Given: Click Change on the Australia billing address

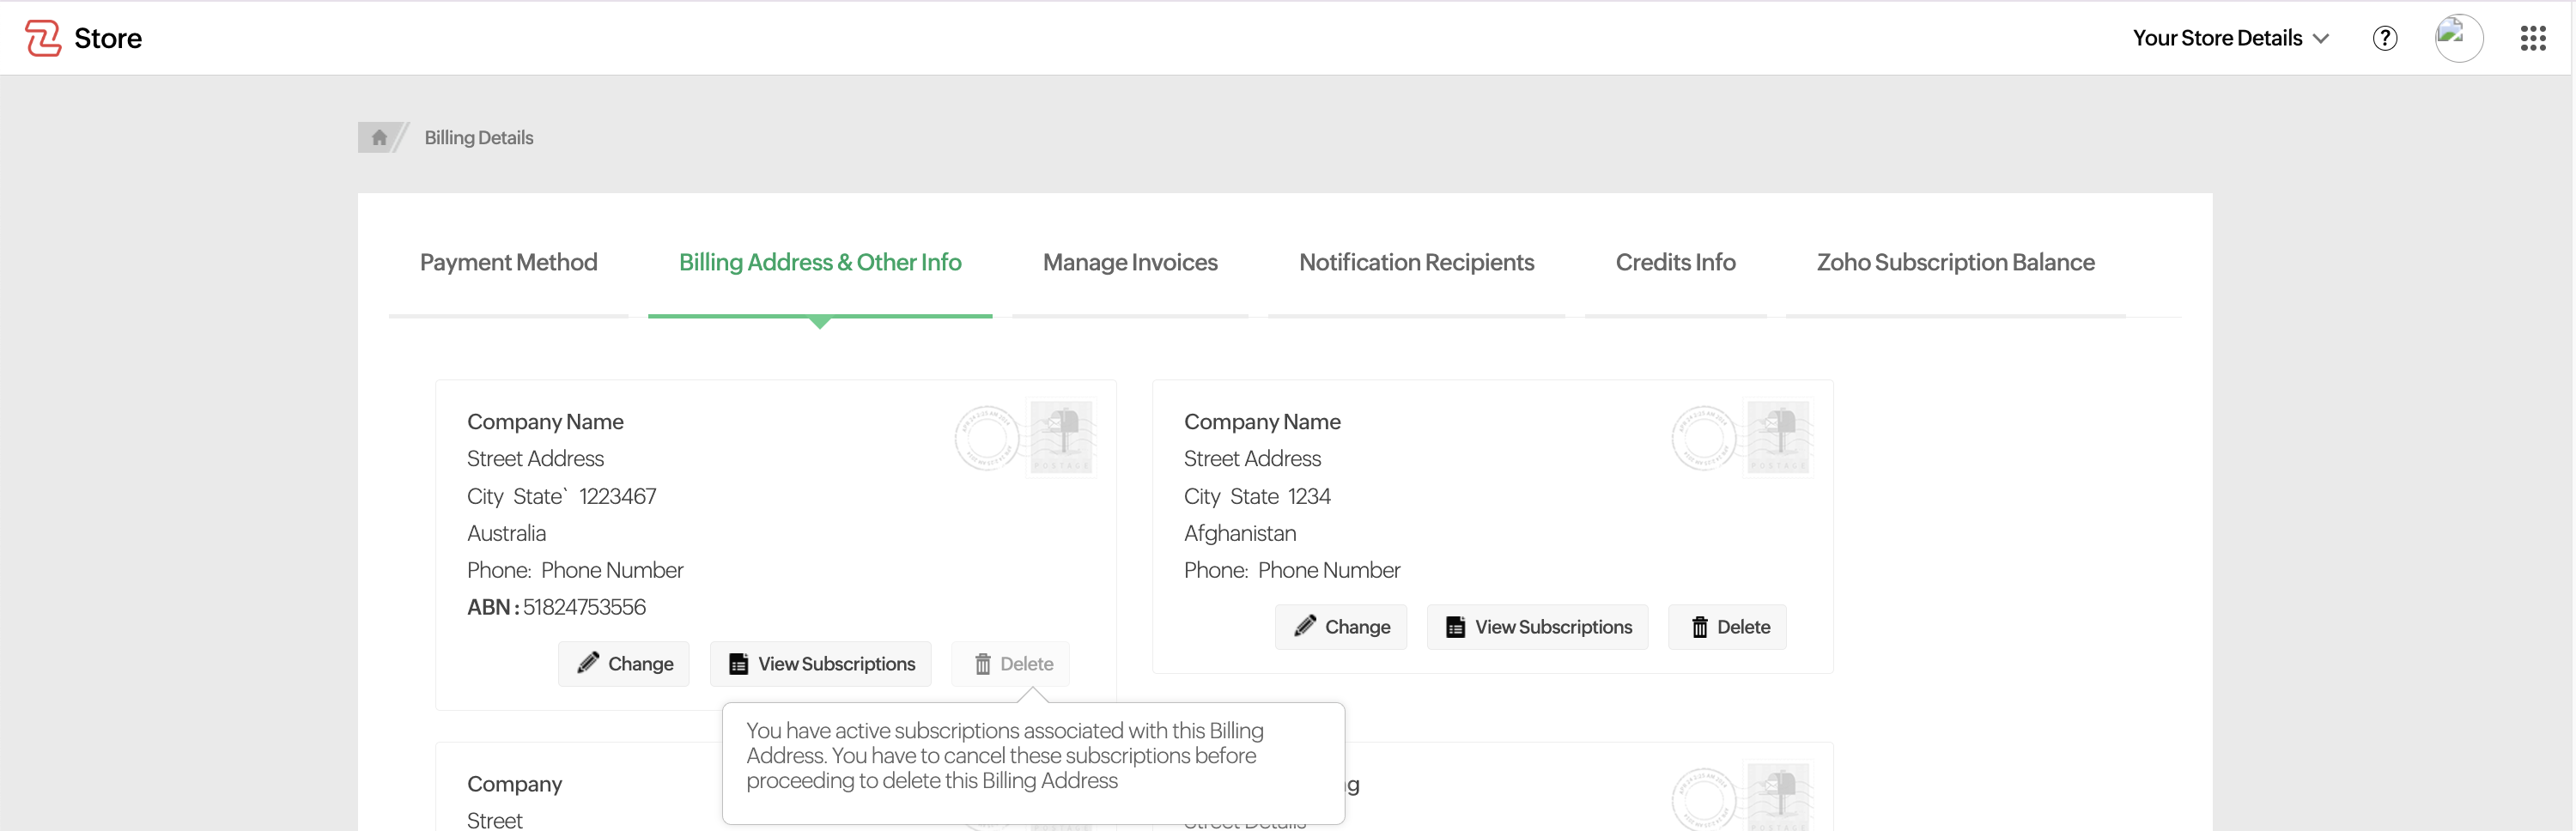Looking at the screenshot, I should click(624, 664).
